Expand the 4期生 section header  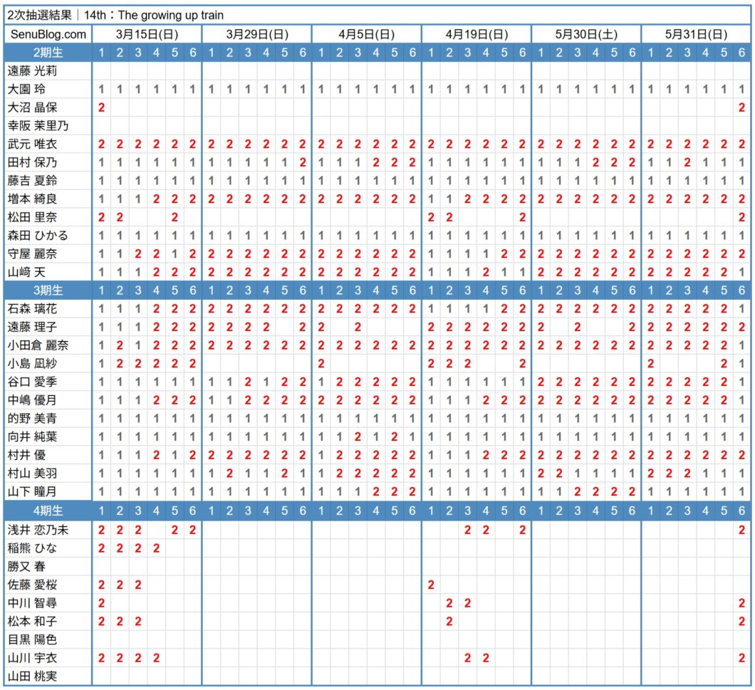[x=48, y=511]
